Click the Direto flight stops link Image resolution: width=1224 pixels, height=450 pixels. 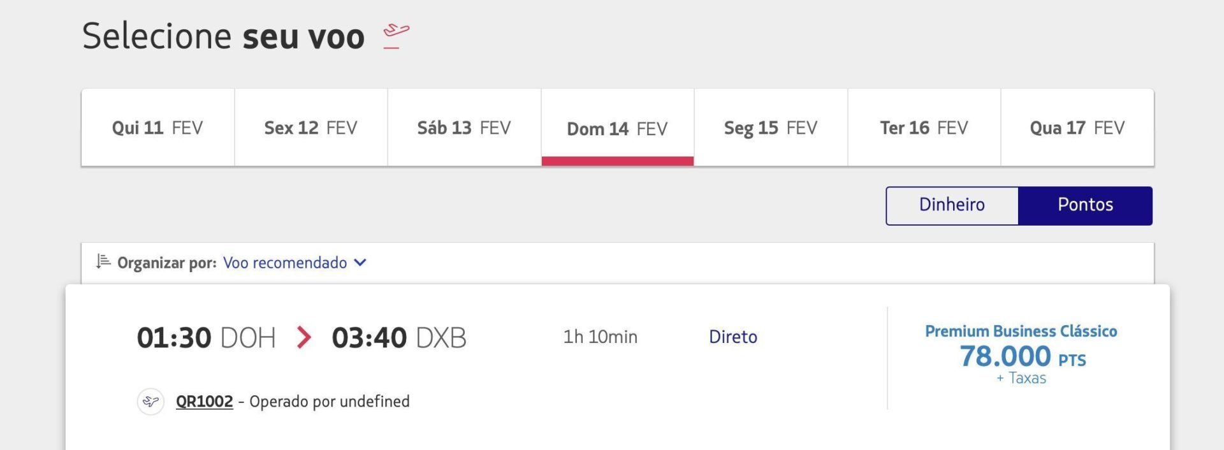click(x=733, y=337)
